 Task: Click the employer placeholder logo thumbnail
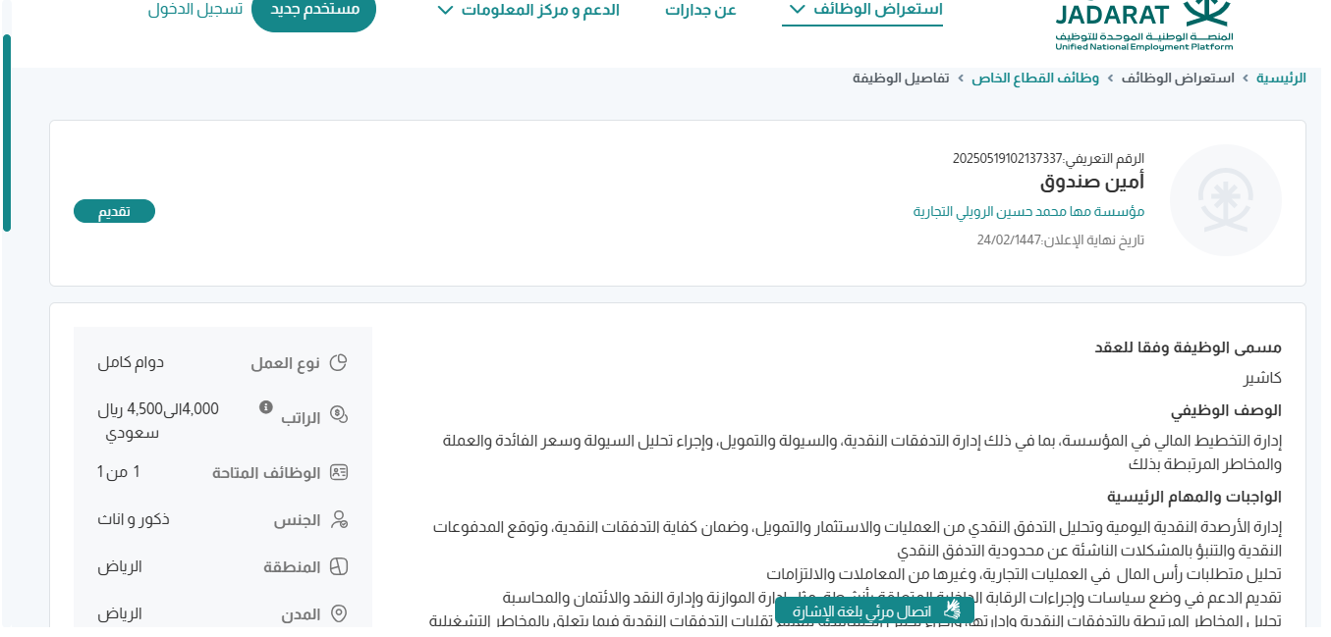(x=1225, y=200)
